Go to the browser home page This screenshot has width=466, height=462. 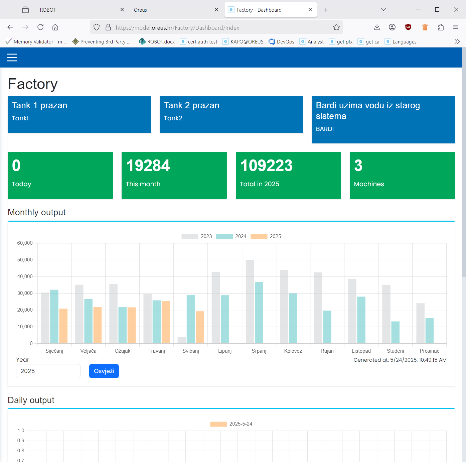coord(55,27)
